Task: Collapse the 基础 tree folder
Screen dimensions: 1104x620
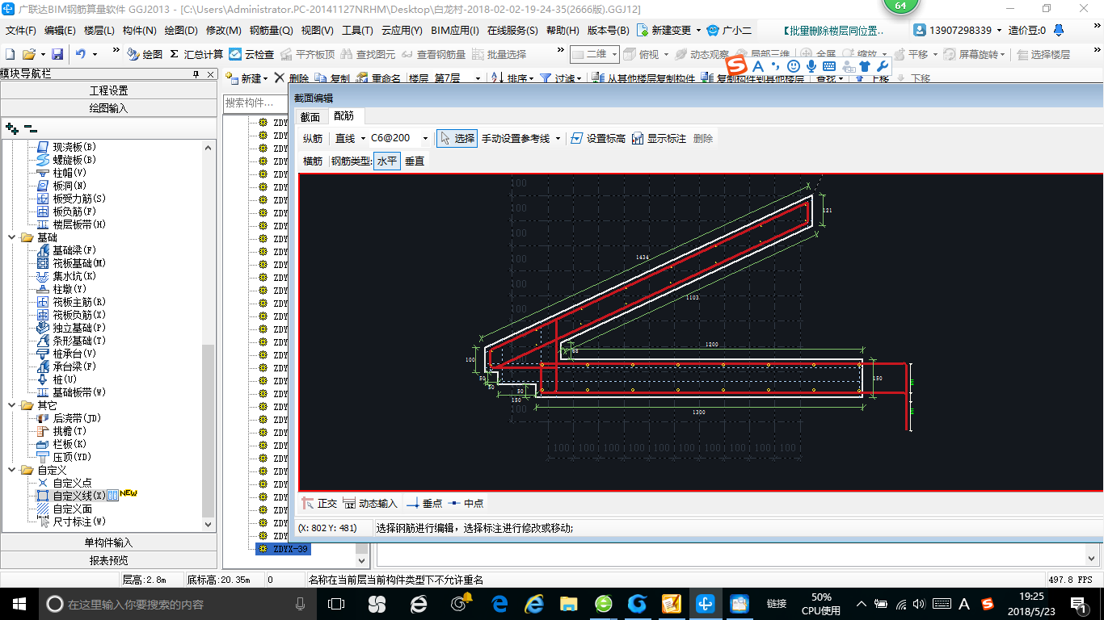Action: [x=11, y=237]
